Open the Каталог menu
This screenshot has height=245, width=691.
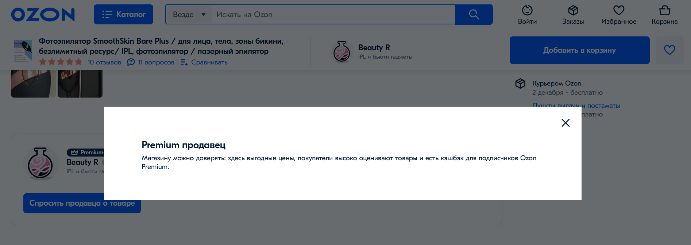tap(123, 15)
